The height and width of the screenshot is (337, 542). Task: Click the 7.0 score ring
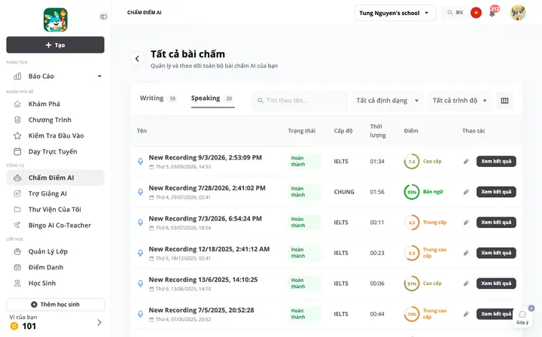412,161
